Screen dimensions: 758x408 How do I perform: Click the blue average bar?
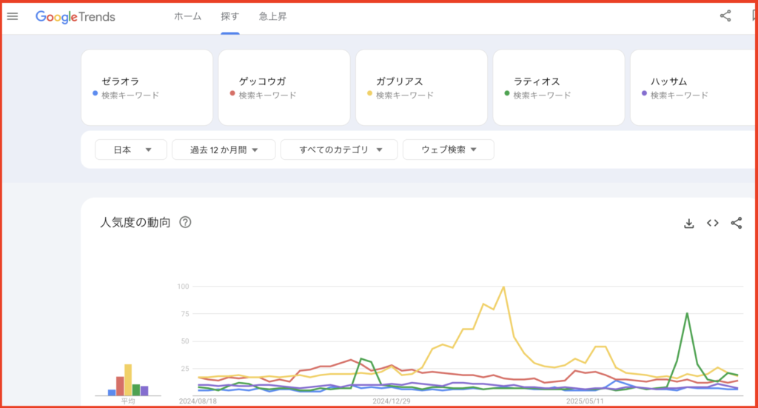[x=112, y=392]
